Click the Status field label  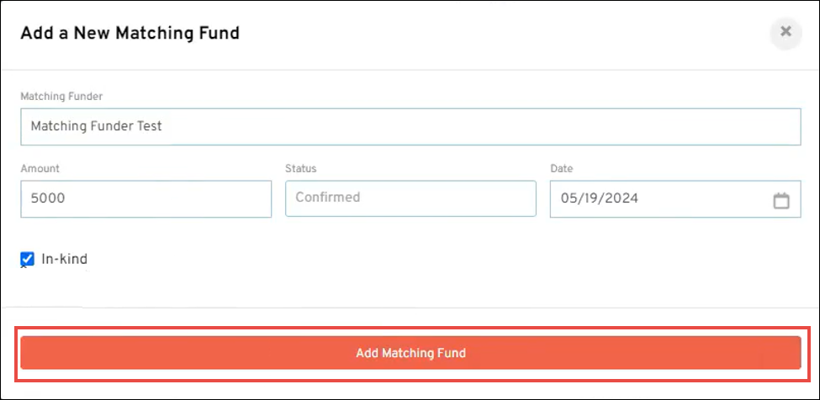pos(301,169)
